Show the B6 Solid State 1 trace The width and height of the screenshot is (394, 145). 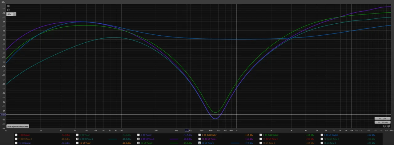[x=199, y=135]
